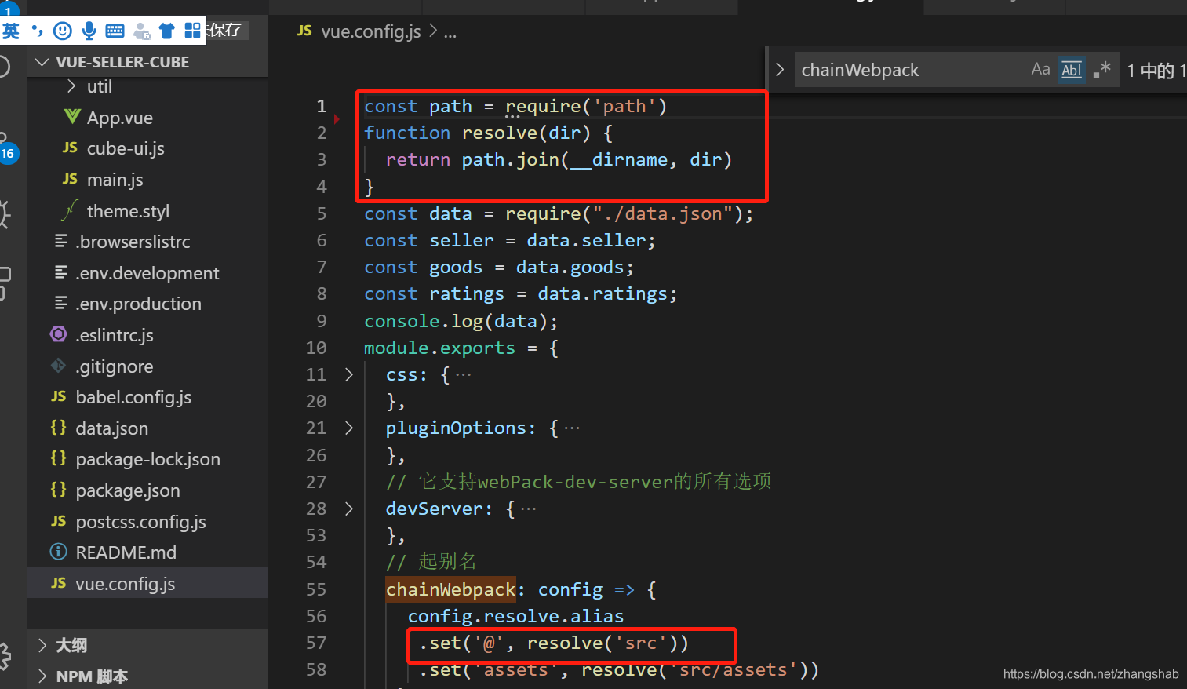The width and height of the screenshot is (1187, 689).
Task: Open the IME skin shirt icon
Action: (166, 31)
